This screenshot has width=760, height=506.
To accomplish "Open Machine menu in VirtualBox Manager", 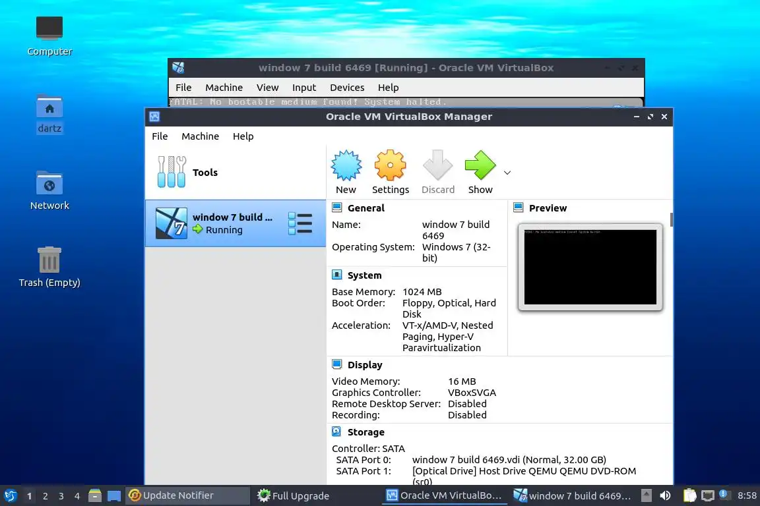I will tap(200, 136).
